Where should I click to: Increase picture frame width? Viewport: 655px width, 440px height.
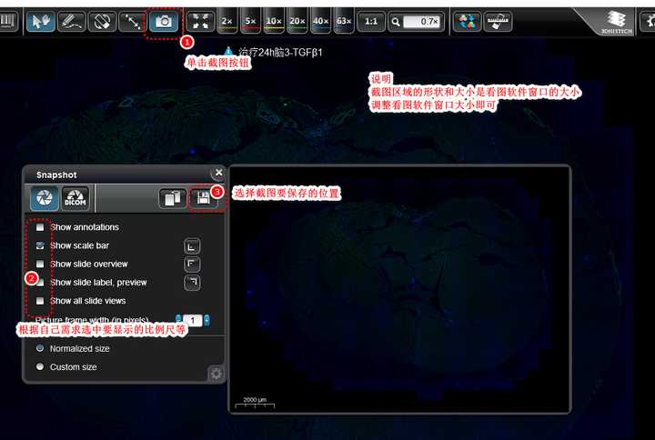[207, 320]
